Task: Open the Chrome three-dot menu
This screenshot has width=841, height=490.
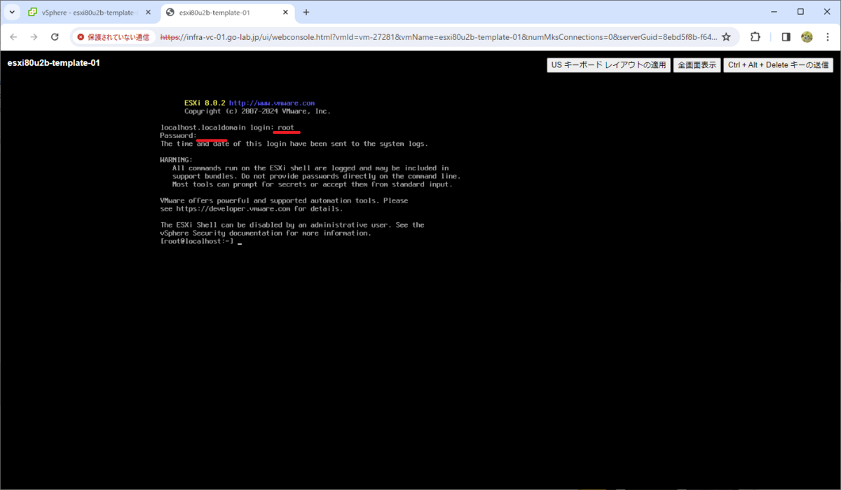Action: tap(827, 37)
